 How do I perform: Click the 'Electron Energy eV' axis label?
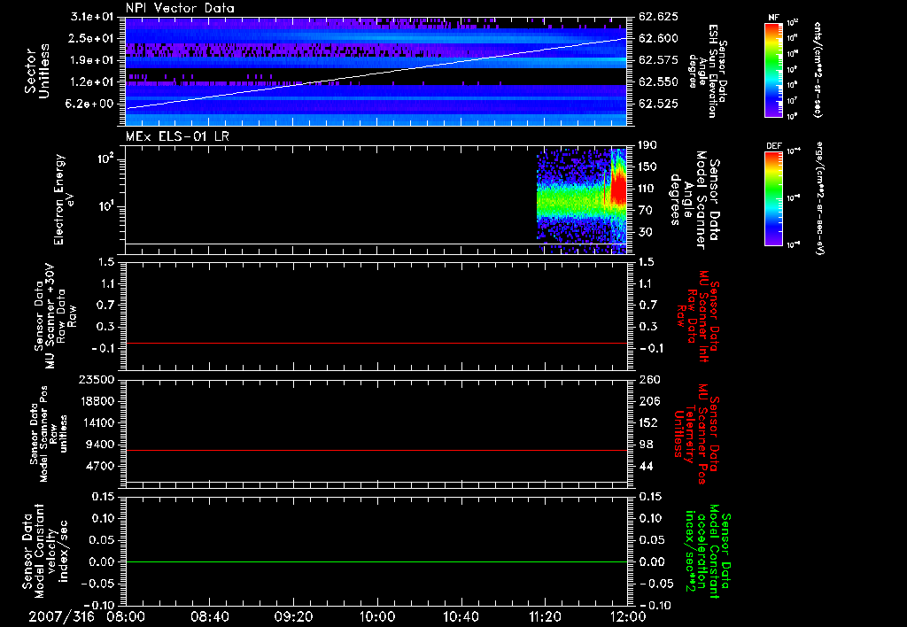click(64, 199)
